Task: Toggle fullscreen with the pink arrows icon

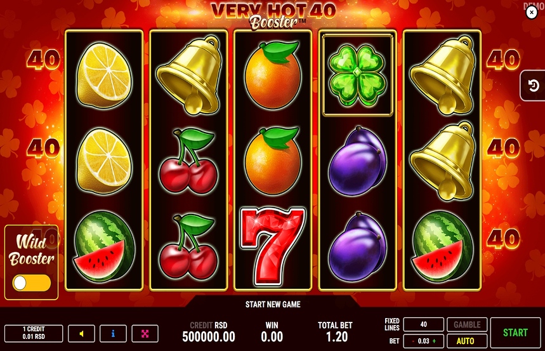Action: [x=145, y=334]
